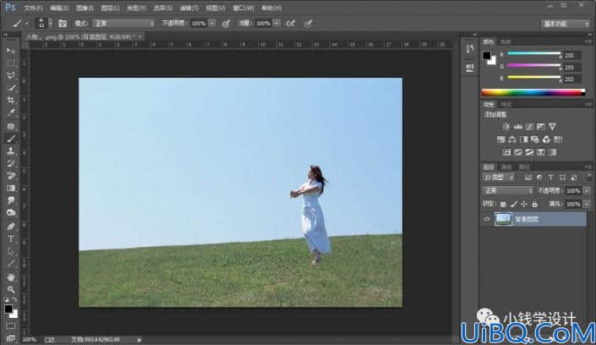Add a Brightness/Contrast adjustment

click(x=506, y=126)
